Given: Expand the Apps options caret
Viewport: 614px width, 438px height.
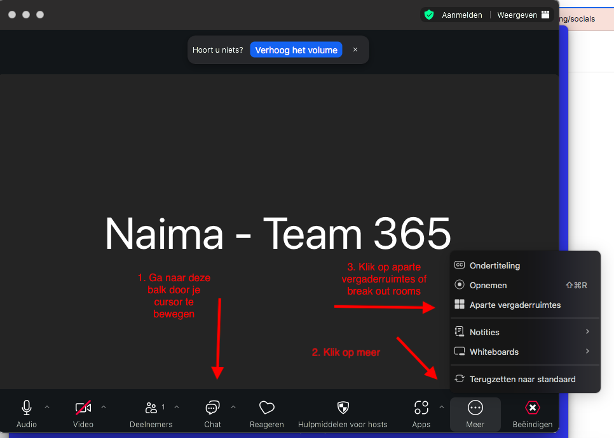Looking at the screenshot, I should (x=442, y=407).
